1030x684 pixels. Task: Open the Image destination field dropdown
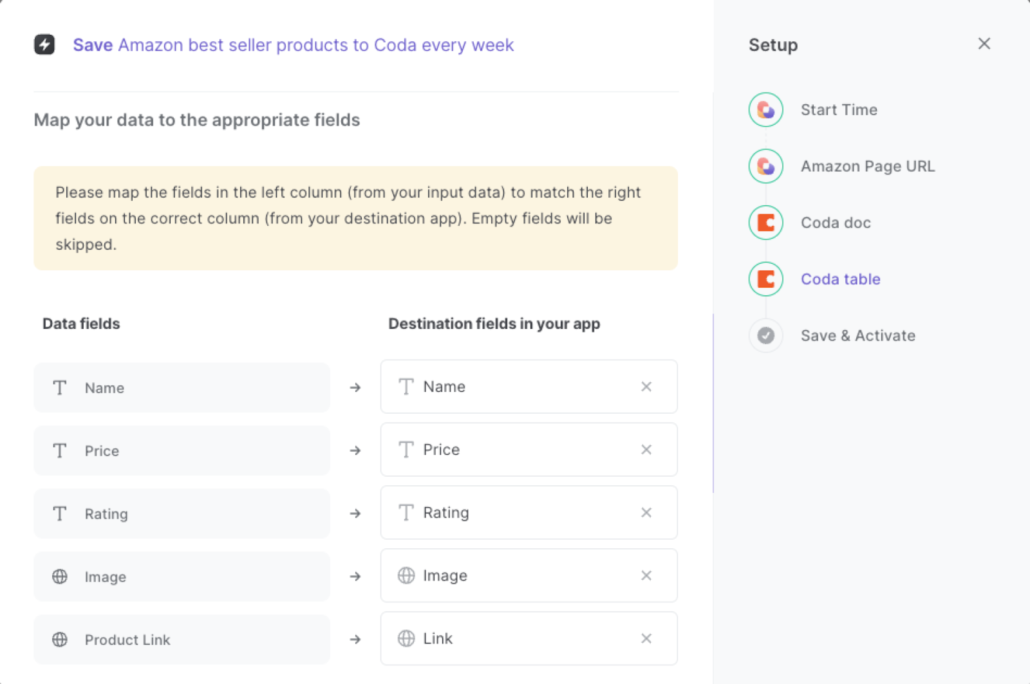[x=529, y=575]
